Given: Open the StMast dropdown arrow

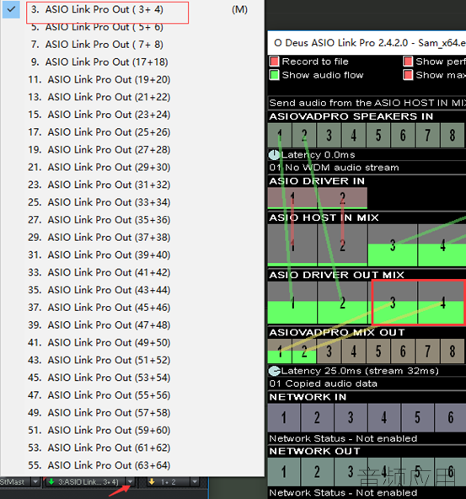Looking at the screenshot, I should coord(35,482).
